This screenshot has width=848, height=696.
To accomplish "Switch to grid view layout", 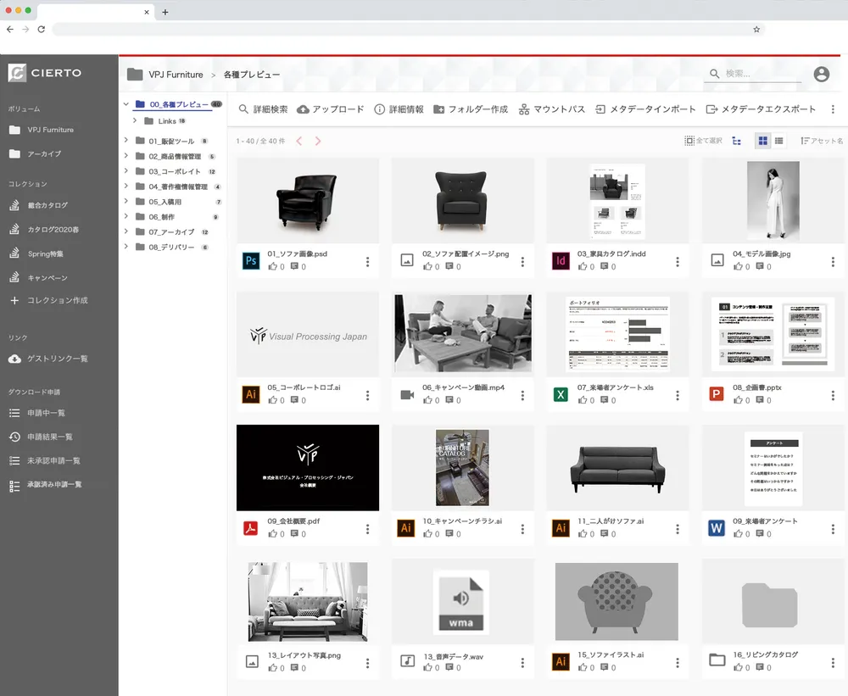I will (762, 141).
